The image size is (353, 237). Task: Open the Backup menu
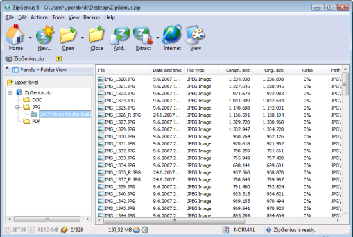(91, 17)
